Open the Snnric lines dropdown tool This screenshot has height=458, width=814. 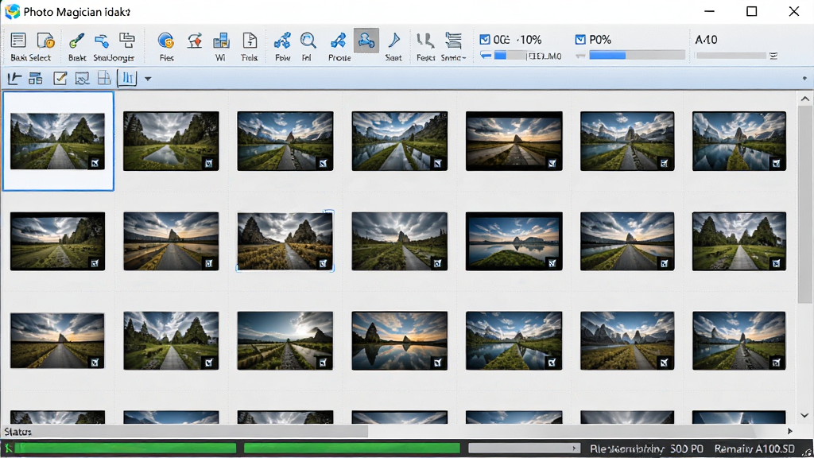[453, 41]
